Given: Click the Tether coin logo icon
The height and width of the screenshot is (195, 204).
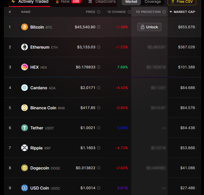Looking at the screenshot, I should coord(25,128).
